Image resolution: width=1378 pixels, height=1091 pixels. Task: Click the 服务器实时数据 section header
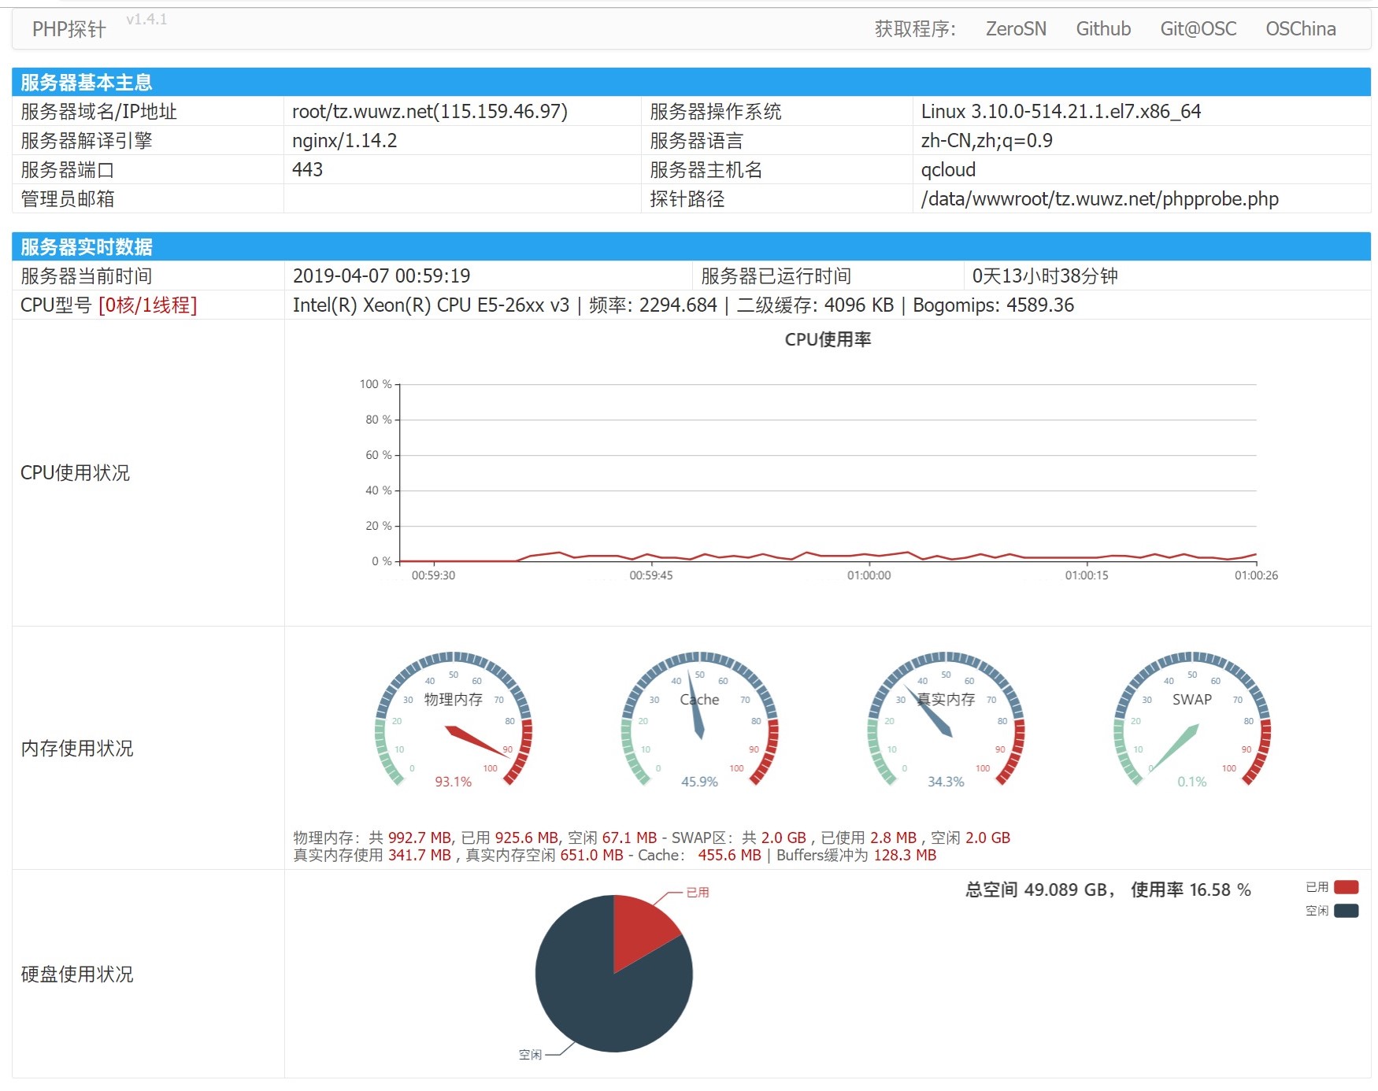[x=87, y=247]
